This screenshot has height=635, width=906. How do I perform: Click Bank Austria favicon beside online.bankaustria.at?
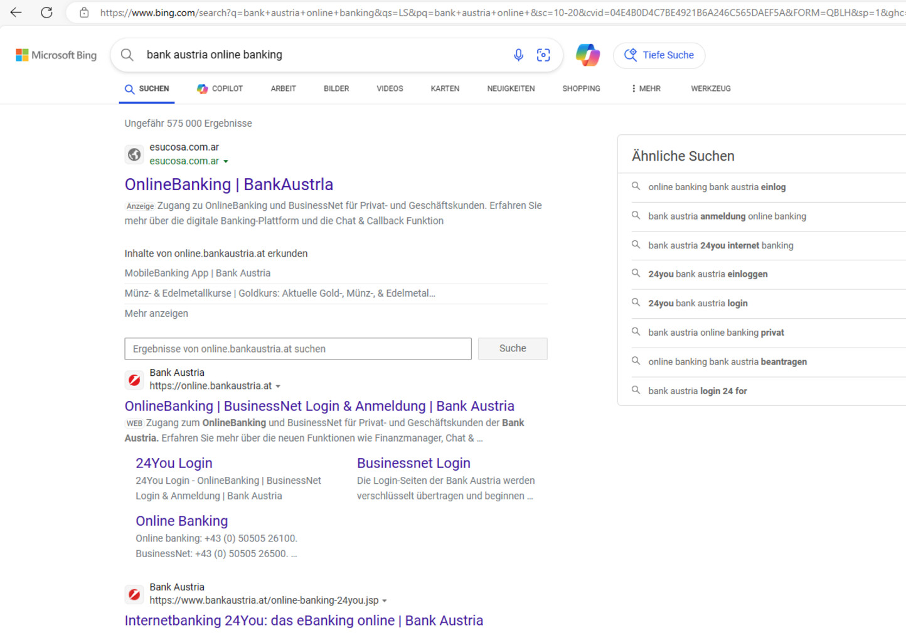point(134,380)
